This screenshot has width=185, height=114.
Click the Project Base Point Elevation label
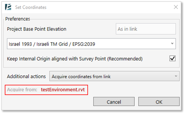click(36, 29)
